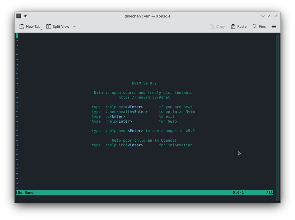
Task: Expand the Split View chevron menu
Action: pos(74,27)
